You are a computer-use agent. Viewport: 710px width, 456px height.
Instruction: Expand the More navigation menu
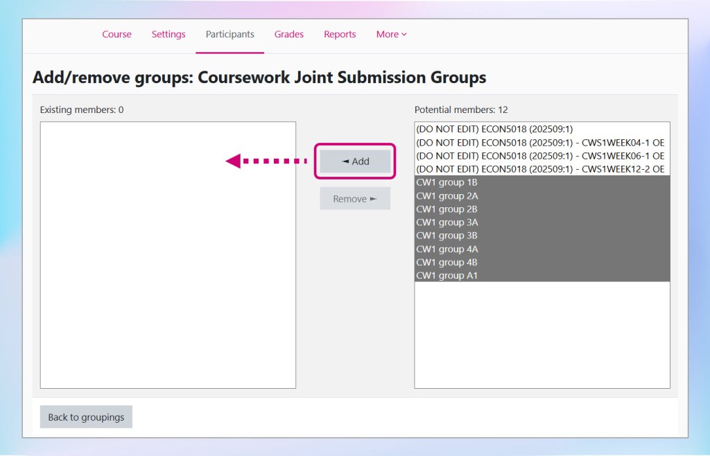click(390, 34)
